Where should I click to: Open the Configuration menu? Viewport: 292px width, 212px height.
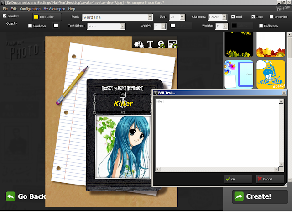click(30, 9)
